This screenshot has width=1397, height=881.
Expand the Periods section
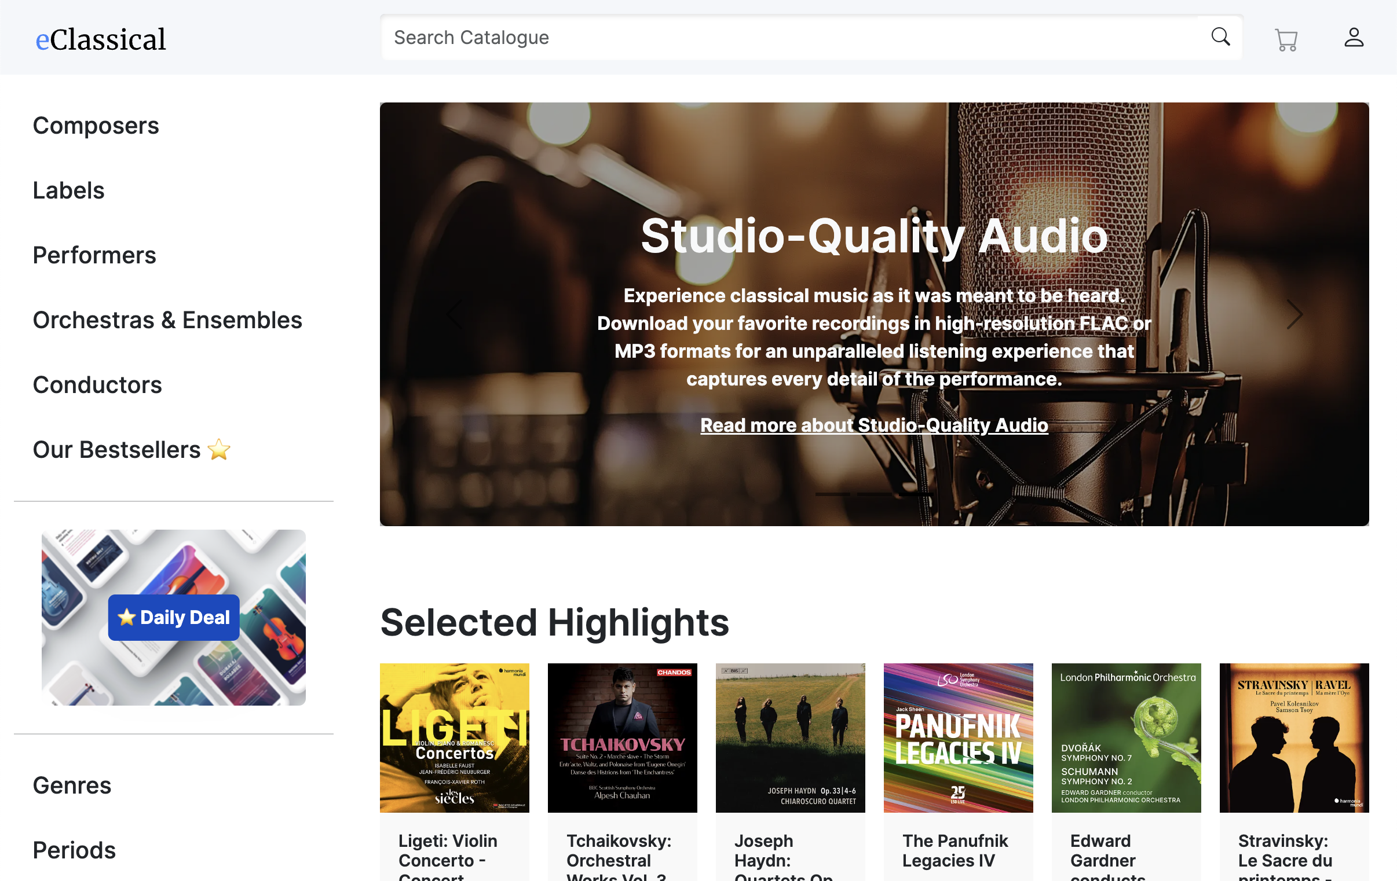point(74,850)
